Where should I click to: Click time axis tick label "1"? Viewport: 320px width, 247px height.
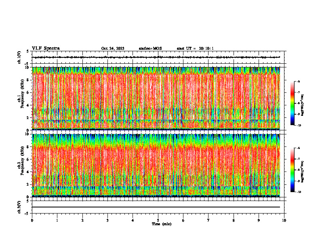(57, 220)
